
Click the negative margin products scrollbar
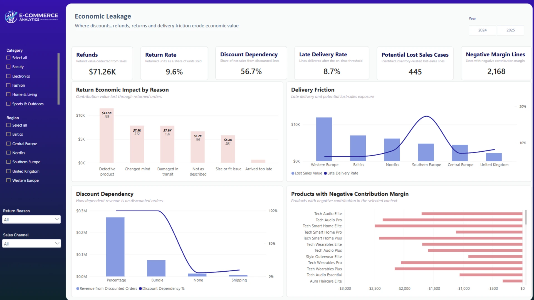(526, 217)
